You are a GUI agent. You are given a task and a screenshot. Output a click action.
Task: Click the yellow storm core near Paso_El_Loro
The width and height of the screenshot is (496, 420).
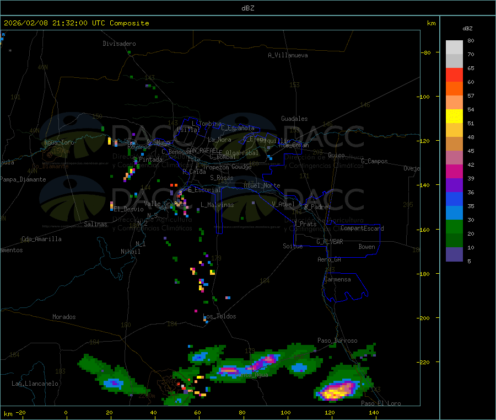[x=336, y=393]
